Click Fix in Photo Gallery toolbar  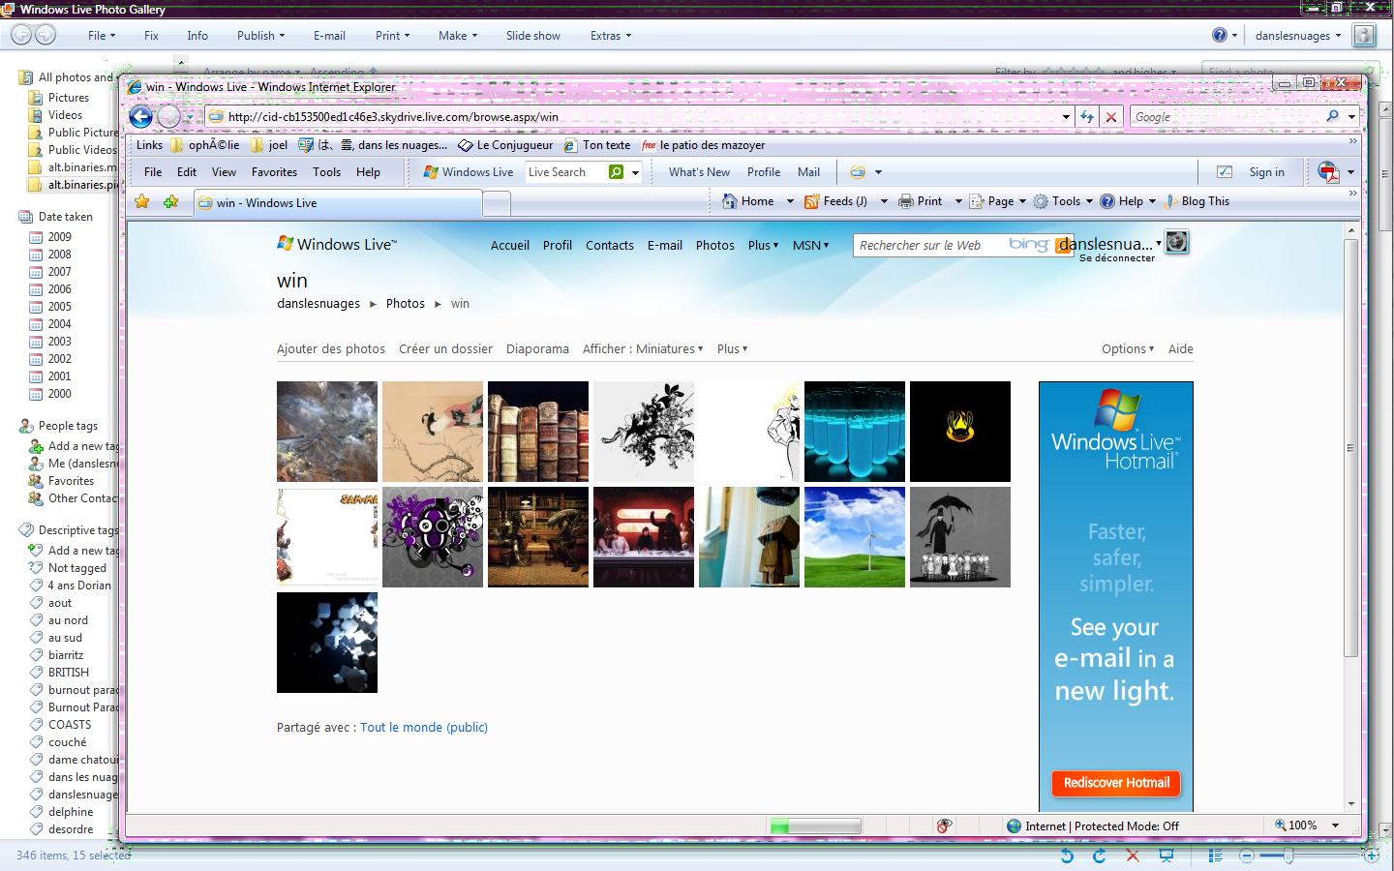coord(151,36)
